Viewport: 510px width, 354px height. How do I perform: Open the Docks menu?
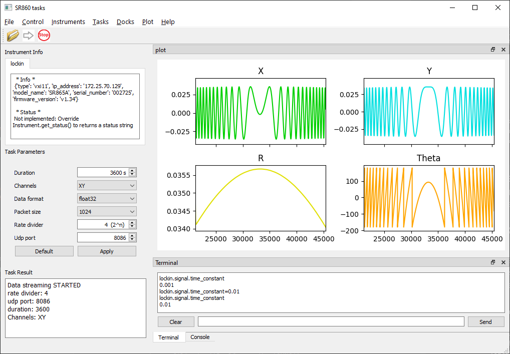(x=125, y=22)
